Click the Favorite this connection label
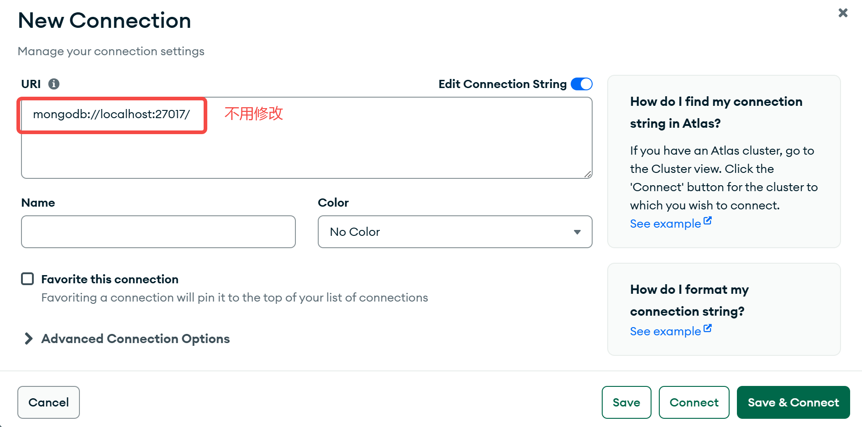 click(x=110, y=279)
